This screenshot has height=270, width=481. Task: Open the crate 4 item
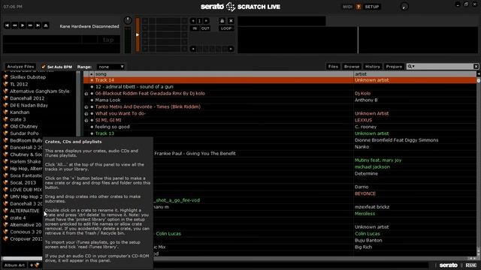[x=18, y=218]
